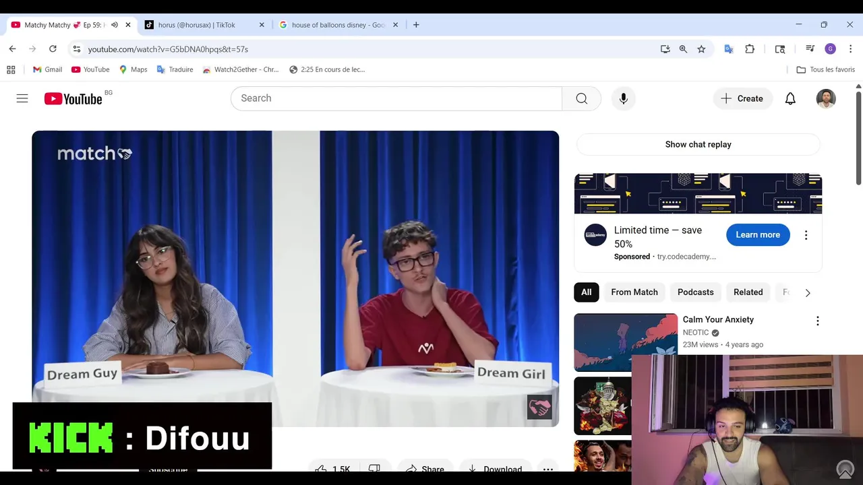
Task: Open the sponsored ad options menu
Action: [x=806, y=235]
